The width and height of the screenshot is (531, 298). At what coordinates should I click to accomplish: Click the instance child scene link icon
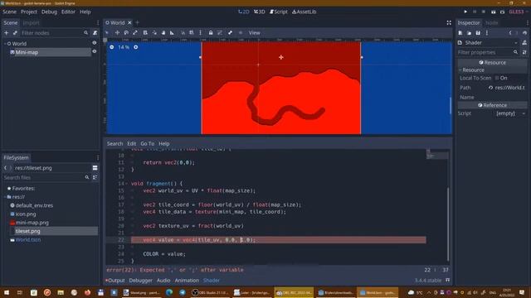(x=15, y=33)
